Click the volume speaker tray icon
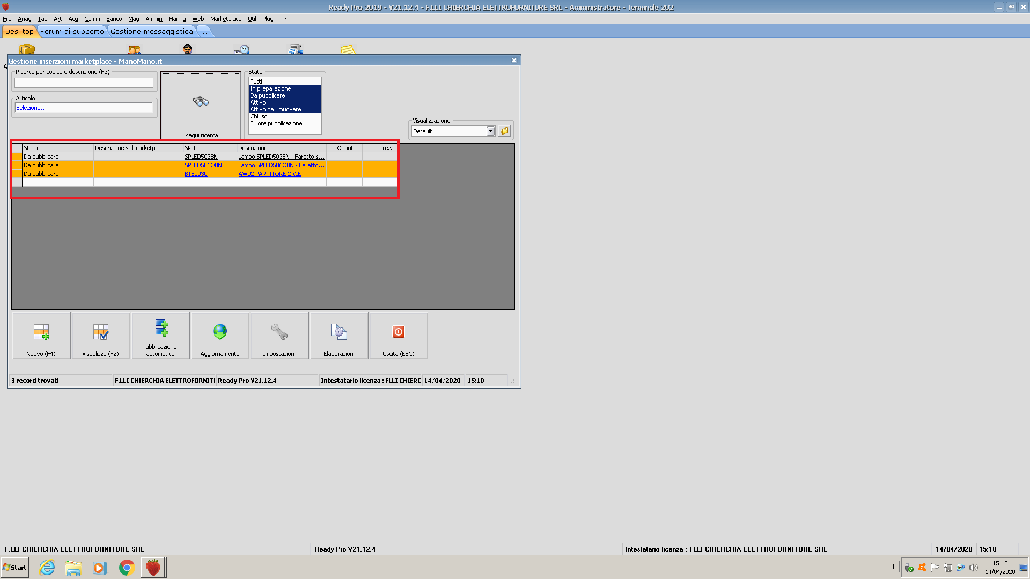 [973, 568]
